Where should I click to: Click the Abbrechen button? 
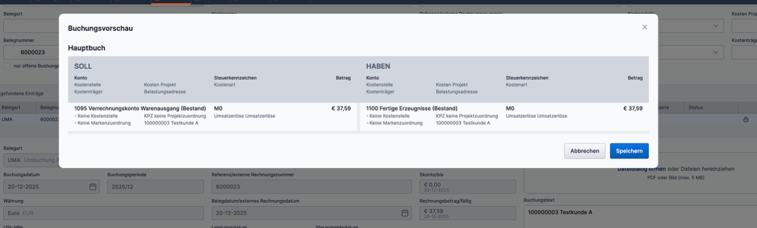[x=585, y=151]
